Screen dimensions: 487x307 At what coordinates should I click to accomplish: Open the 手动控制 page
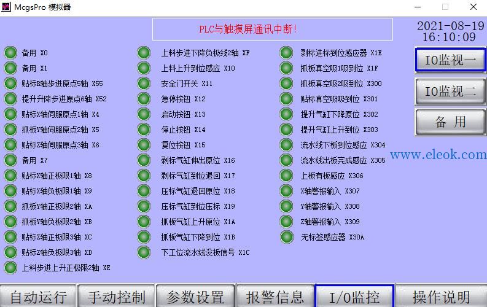(x=117, y=296)
